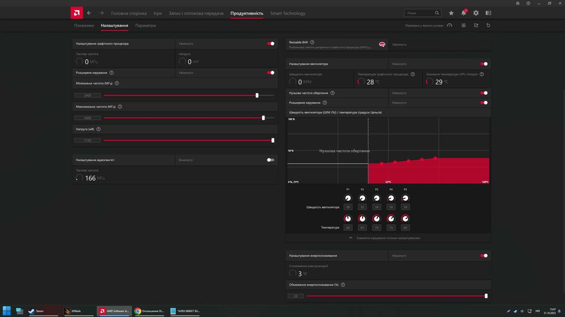Click voltage slider handle
This screenshot has height=317, width=565.
[x=273, y=140]
